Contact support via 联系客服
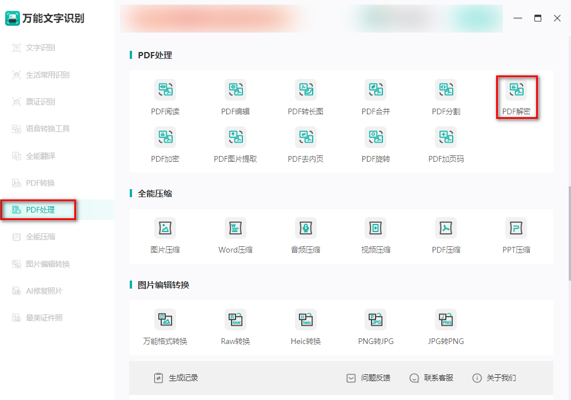Viewport: 571px width, 400px height. [x=431, y=378]
